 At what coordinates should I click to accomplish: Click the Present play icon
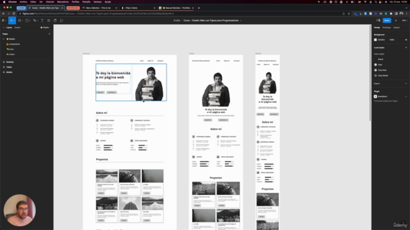point(396,20)
